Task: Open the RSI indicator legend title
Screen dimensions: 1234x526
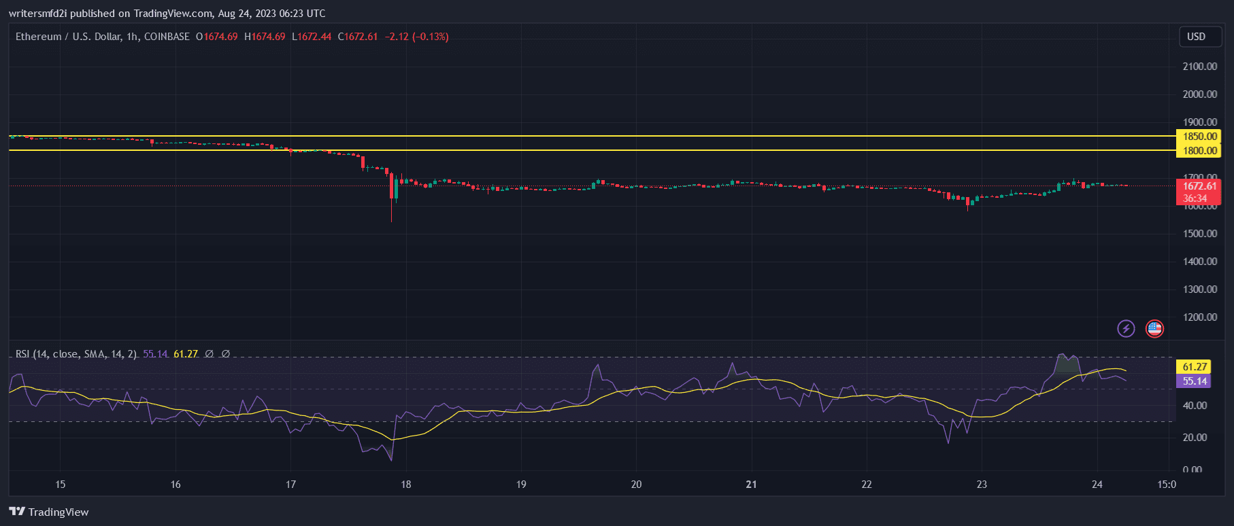Action: pos(76,354)
